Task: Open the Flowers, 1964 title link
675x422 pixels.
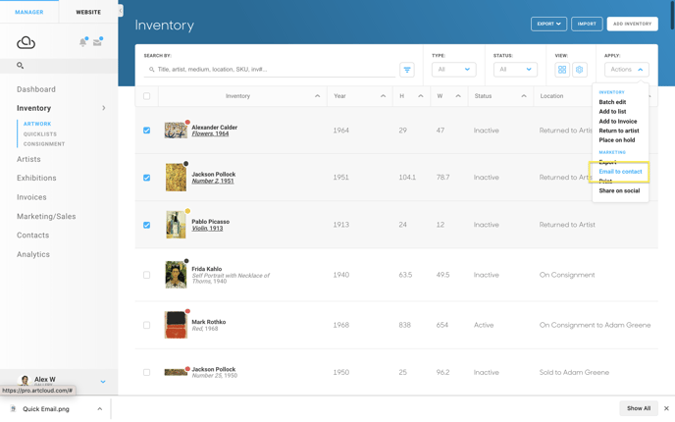Action: pyautogui.click(x=210, y=133)
